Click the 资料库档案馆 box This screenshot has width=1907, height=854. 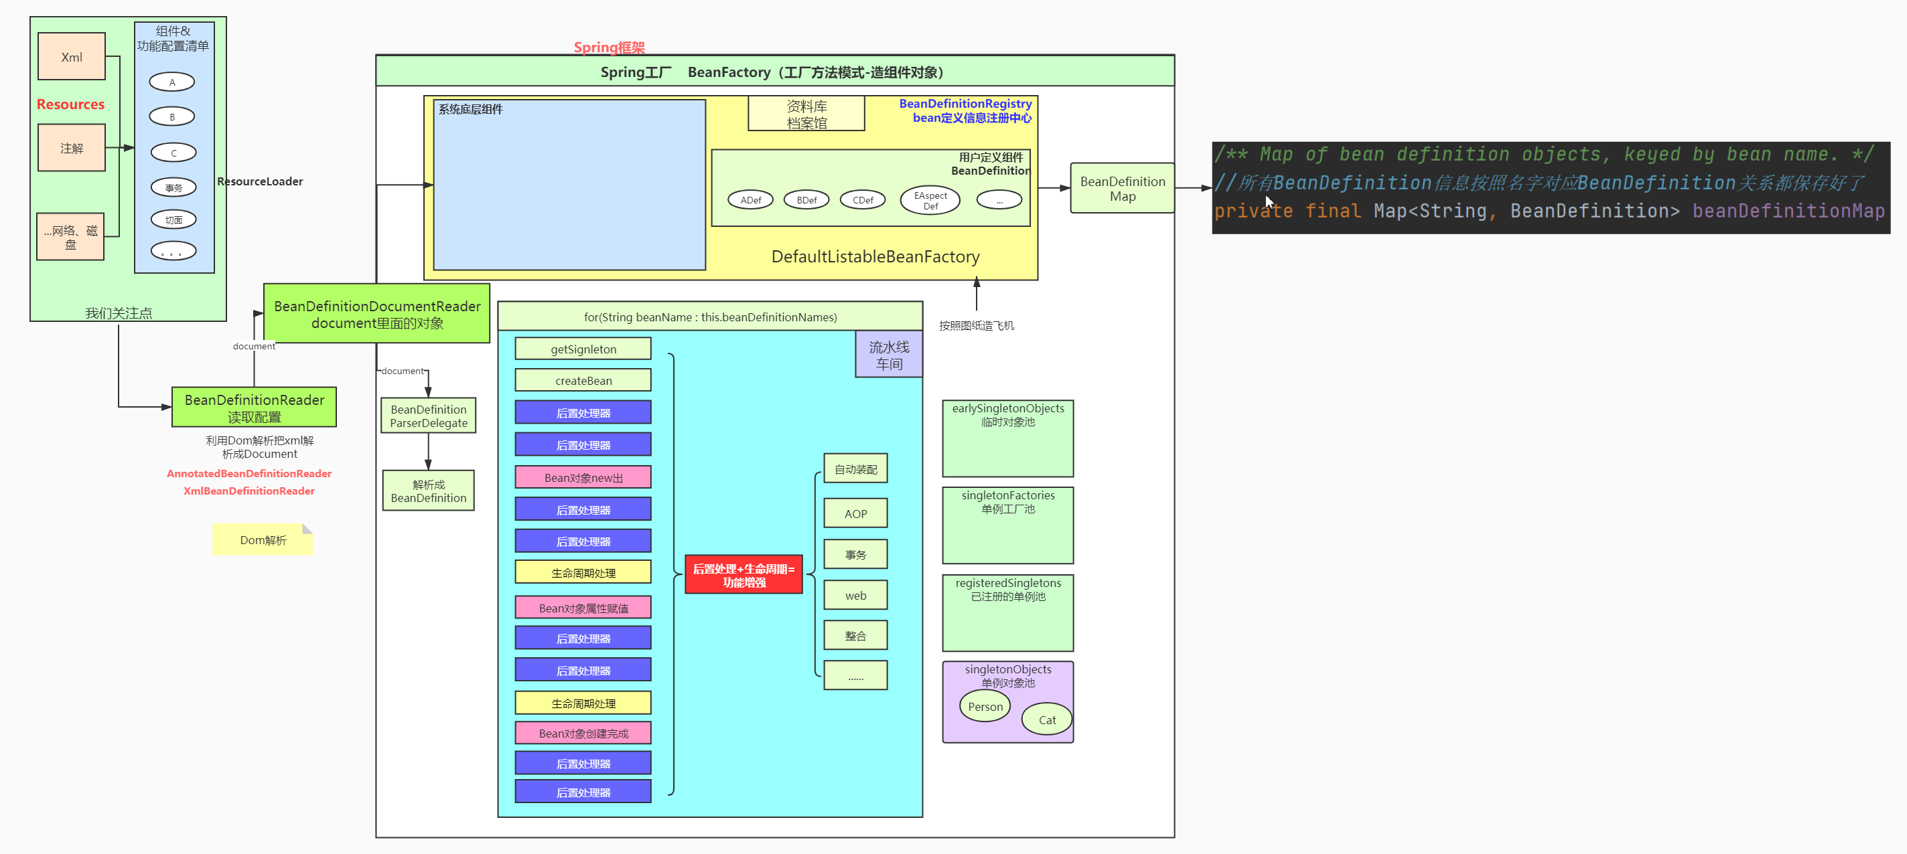[806, 114]
